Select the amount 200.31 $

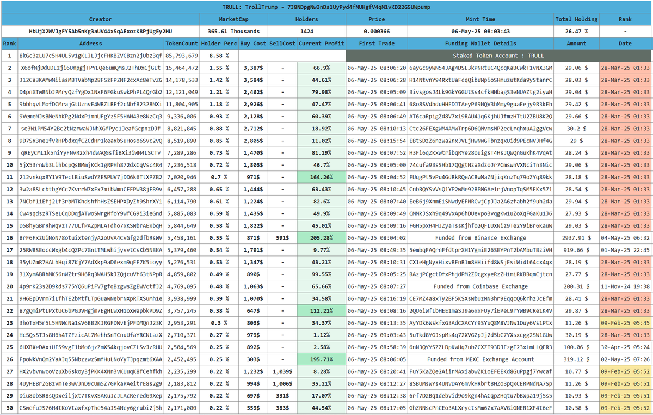click(576, 286)
